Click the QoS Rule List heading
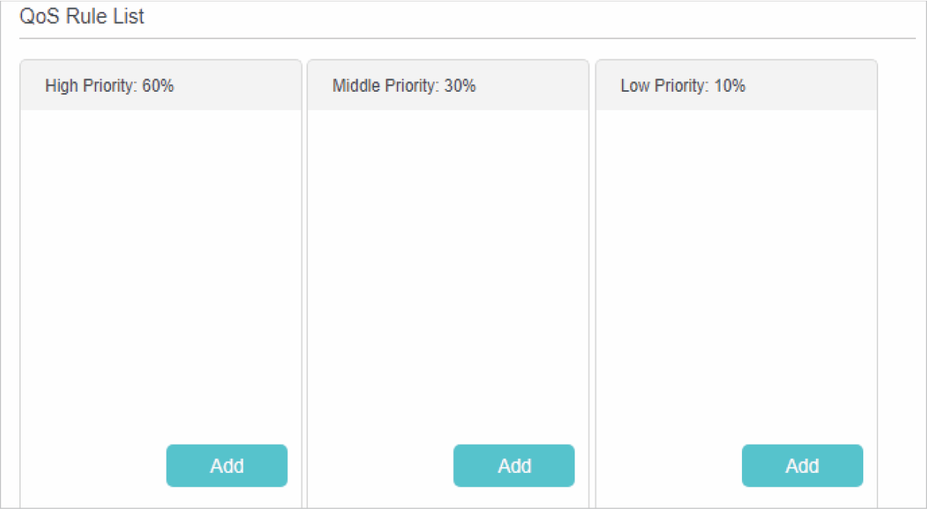 tap(82, 16)
